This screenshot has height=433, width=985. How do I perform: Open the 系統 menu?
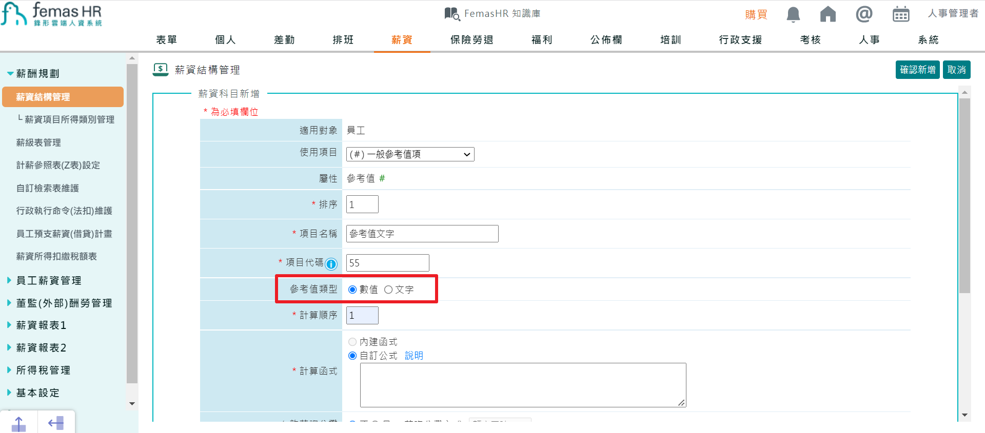(929, 40)
